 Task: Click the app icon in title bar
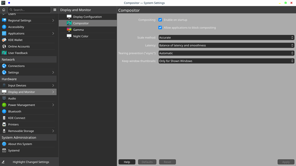3,3
